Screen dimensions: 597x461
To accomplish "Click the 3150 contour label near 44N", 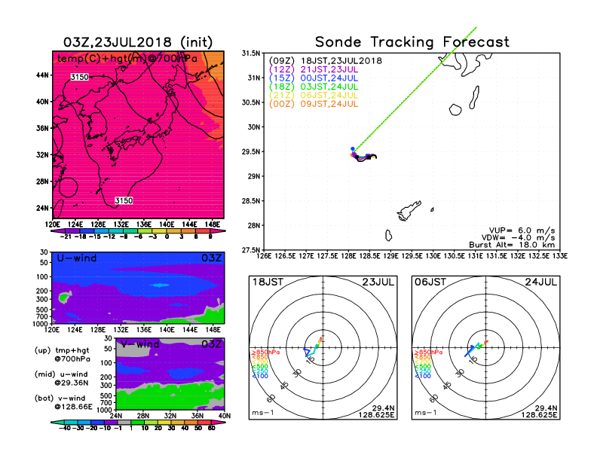I will click(x=80, y=78).
